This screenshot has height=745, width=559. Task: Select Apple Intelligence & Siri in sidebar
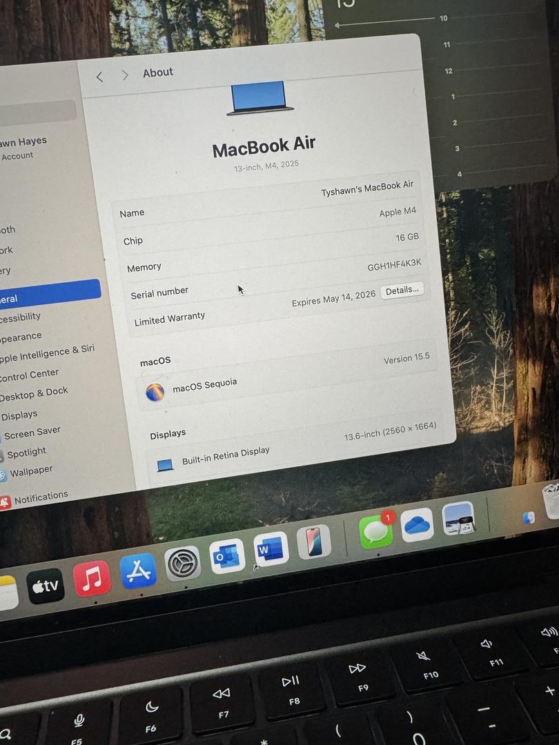click(47, 353)
